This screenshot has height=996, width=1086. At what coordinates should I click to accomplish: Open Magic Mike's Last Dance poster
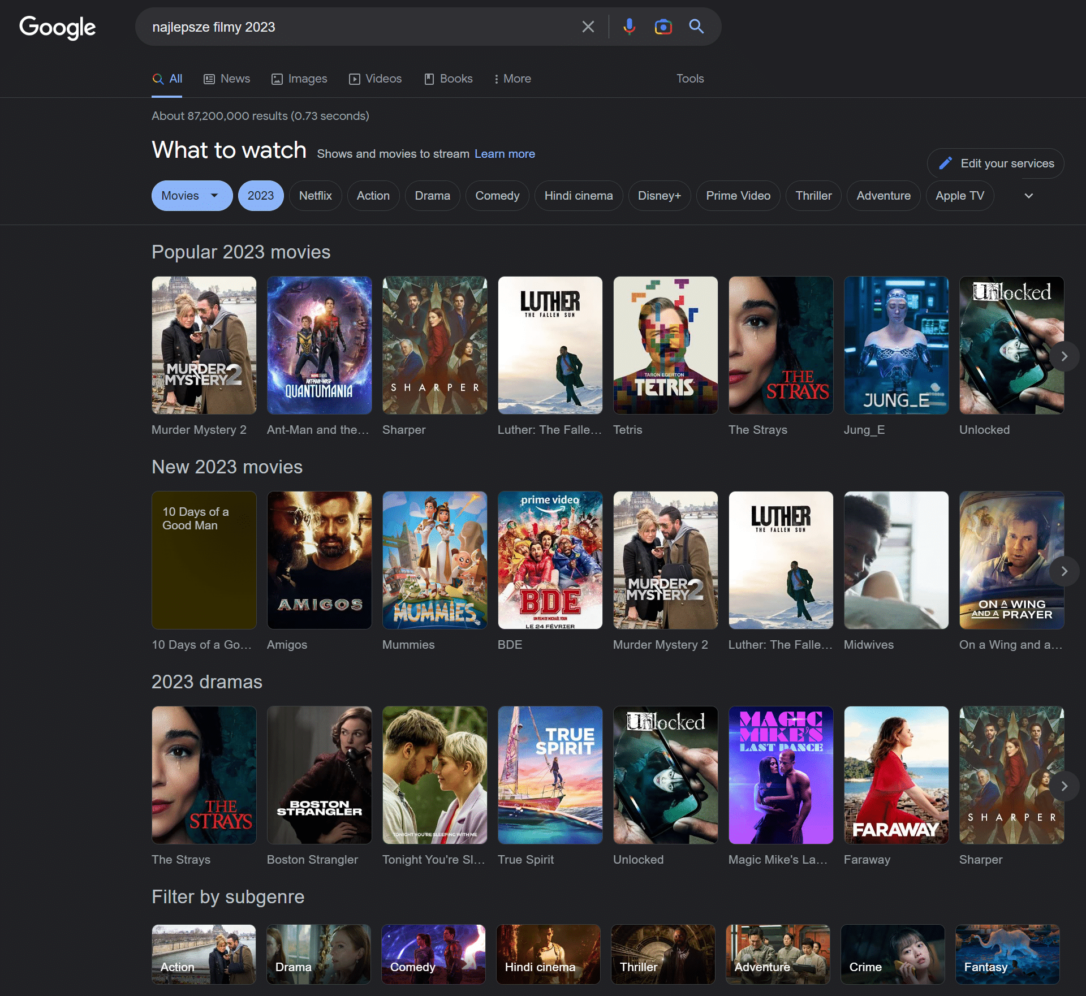pyautogui.click(x=781, y=775)
